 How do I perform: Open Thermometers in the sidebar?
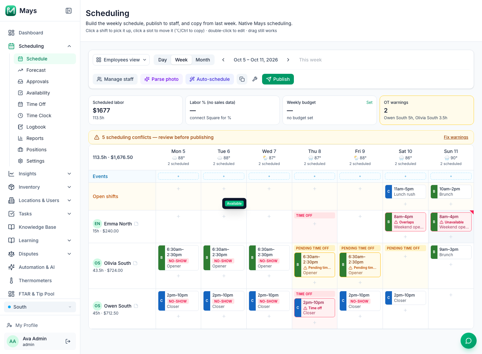click(x=40, y=281)
